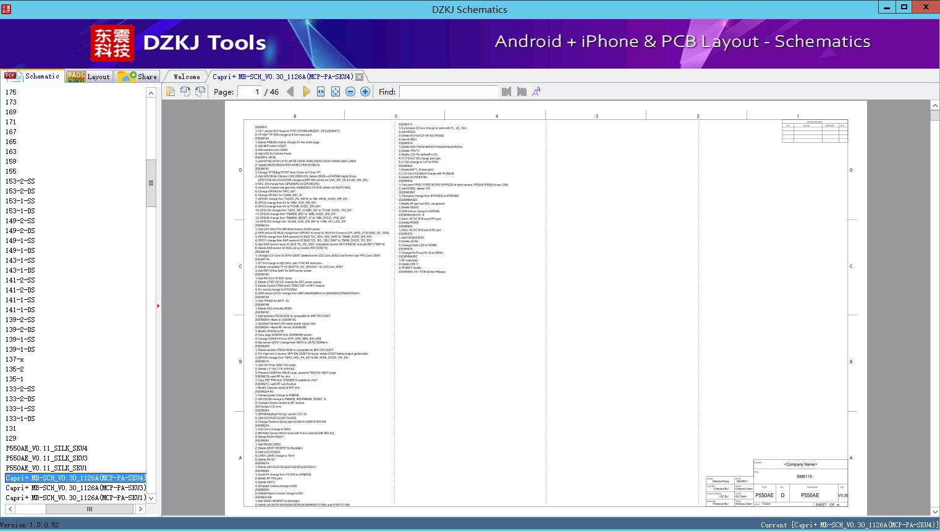
Task: Click the third page-layout icon in the toolbar
Action: coord(200,91)
